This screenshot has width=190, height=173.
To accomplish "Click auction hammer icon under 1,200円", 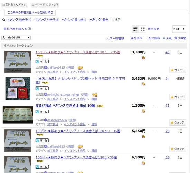I will [x=143, y=111].
